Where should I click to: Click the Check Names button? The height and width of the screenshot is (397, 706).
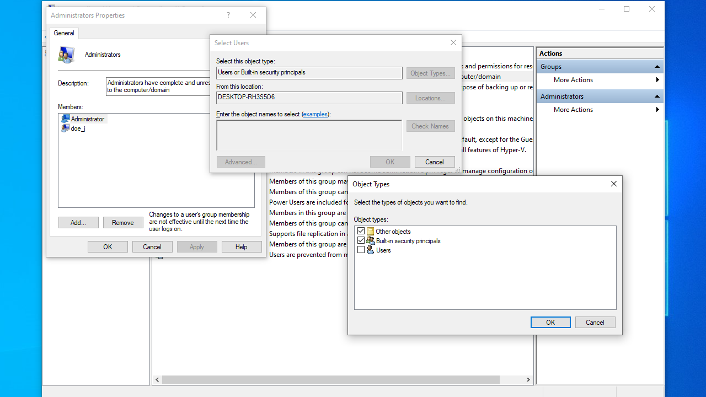(x=431, y=126)
